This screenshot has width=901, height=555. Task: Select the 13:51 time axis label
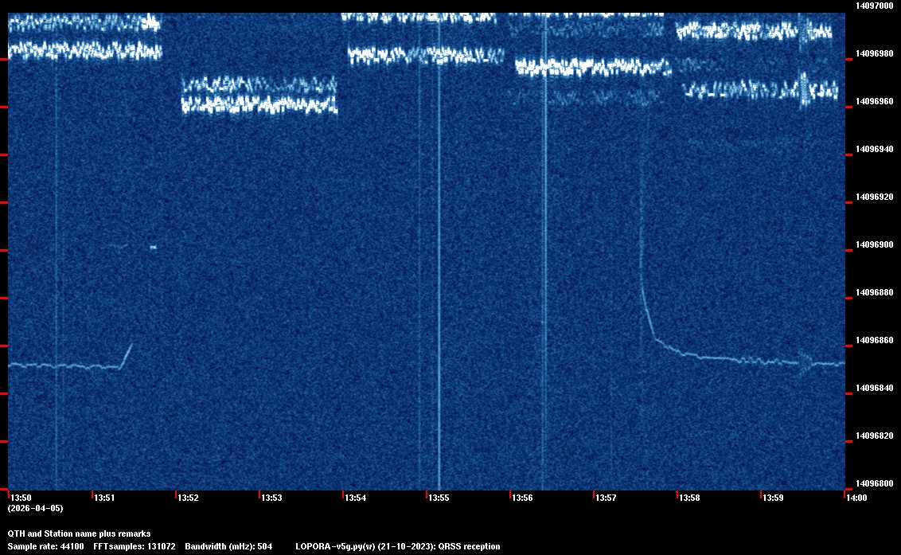coord(104,498)
